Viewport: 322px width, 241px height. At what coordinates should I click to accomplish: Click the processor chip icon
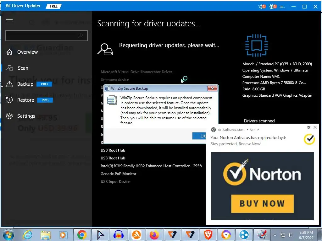pos(257,45)
